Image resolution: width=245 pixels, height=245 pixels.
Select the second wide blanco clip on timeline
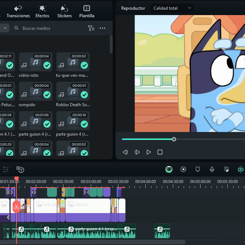pos(88,210)
